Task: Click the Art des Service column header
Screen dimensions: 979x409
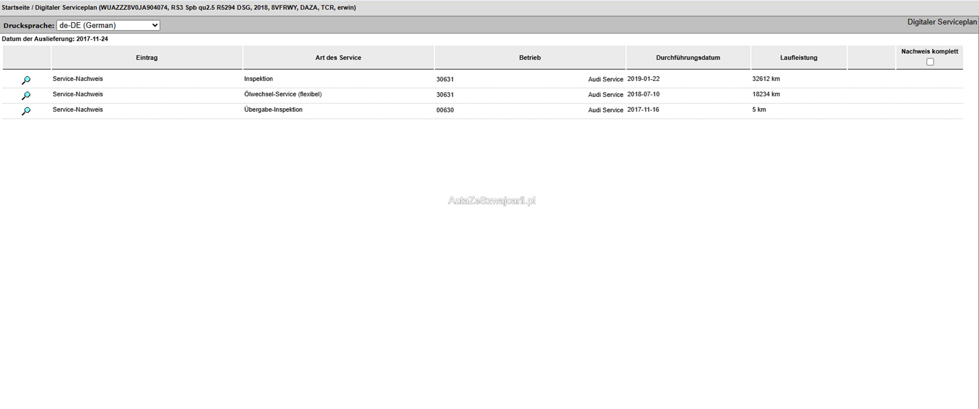Action: pyautogui.click(x=338, y=58)
